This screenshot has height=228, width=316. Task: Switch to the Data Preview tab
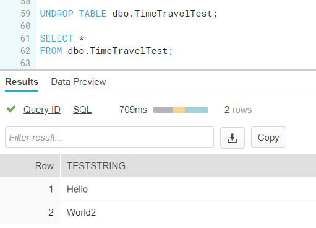point(79,82)
